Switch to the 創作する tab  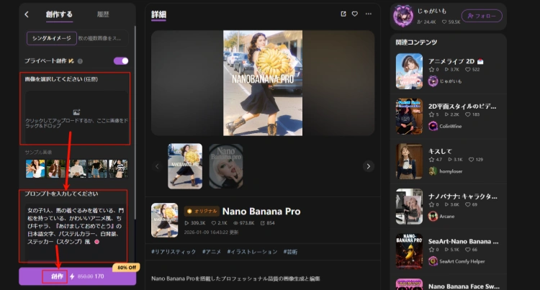tap(59, 14)
